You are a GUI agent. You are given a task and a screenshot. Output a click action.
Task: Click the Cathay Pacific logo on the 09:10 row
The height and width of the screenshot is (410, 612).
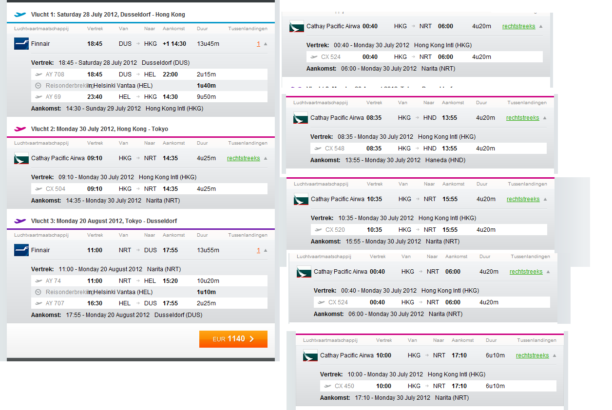[21, 158]
